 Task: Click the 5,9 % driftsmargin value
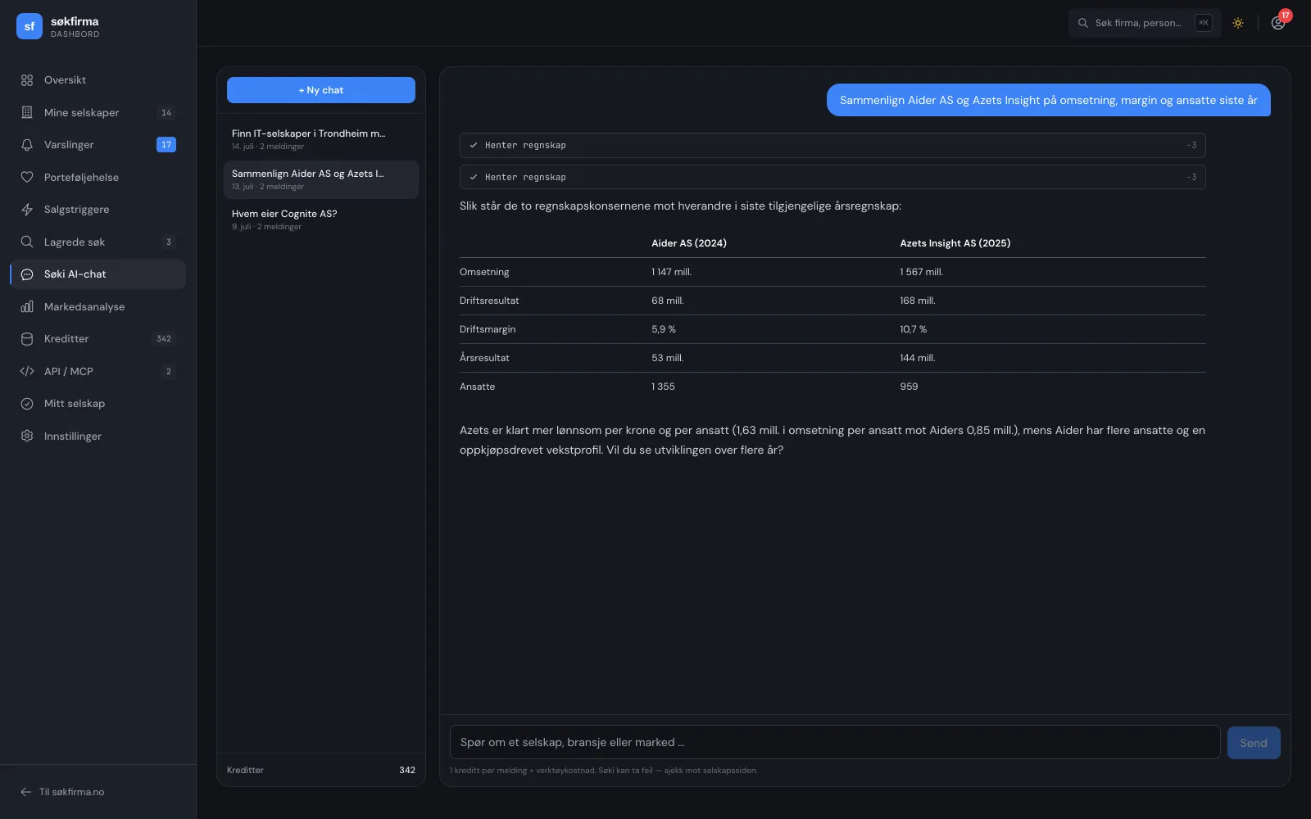pyautogui.click(x=664, y=329)
